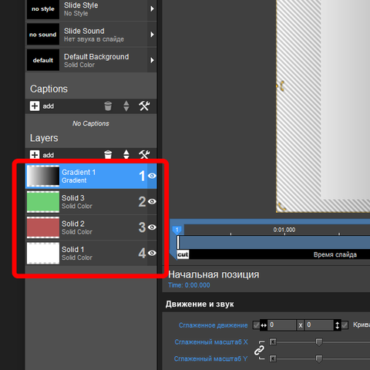Hide the Gradient 1 layer
This screenshot has height=370, width=370.
pyautogui.click(x=152, y=176)
